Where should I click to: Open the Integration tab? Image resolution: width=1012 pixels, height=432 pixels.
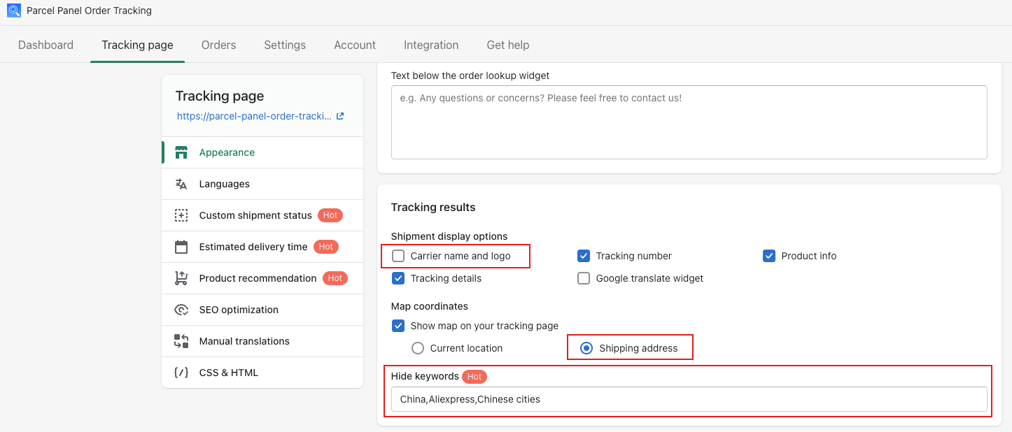click(431, 45)
